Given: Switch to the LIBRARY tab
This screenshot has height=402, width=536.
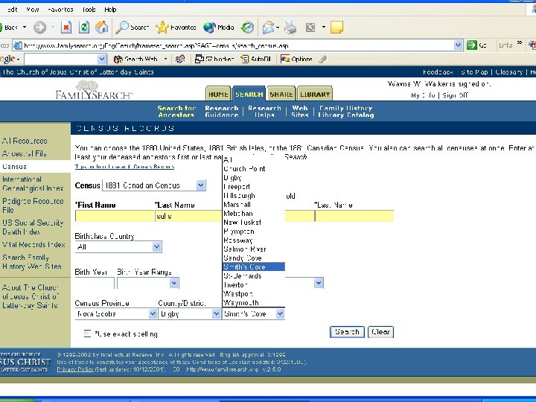Looking at the screenshot, I should pos(315,94).
